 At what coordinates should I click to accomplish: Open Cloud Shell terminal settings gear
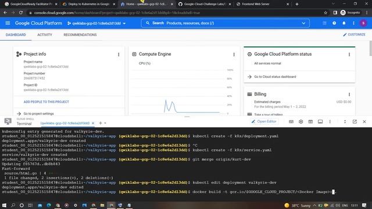pos(301,121)
